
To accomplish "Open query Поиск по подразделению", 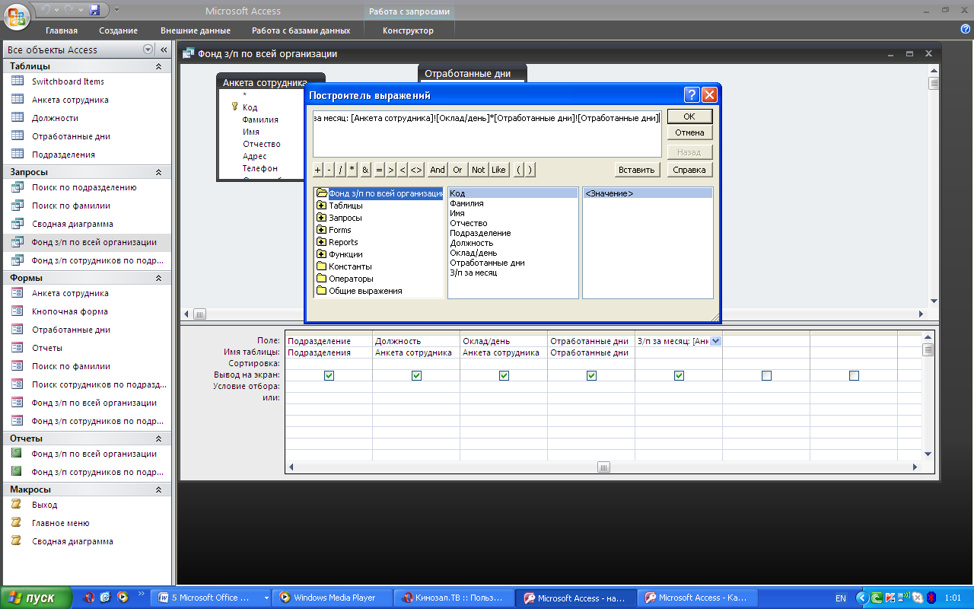I will pos(84,187).
